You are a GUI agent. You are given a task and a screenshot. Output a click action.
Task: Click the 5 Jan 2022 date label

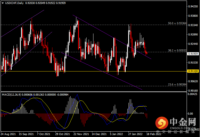coord(117,134)
